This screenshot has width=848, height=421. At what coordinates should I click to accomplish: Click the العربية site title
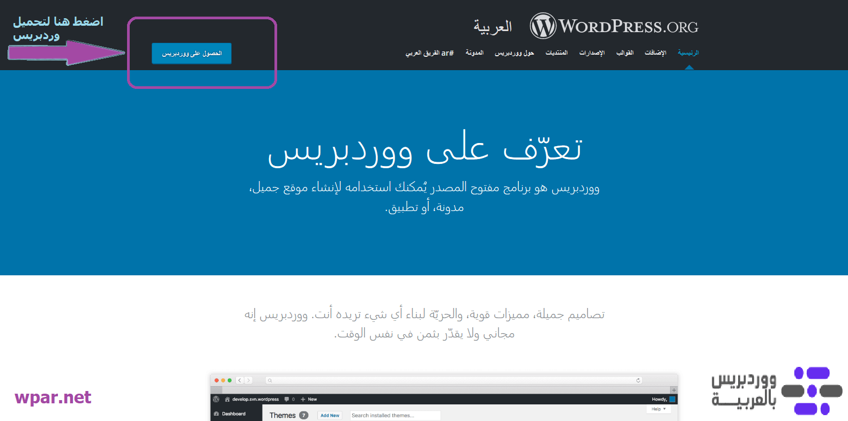(493, 26)
